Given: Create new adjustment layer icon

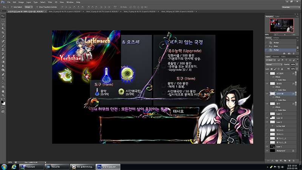Looking at the screenshot, I should coord(281,161).
